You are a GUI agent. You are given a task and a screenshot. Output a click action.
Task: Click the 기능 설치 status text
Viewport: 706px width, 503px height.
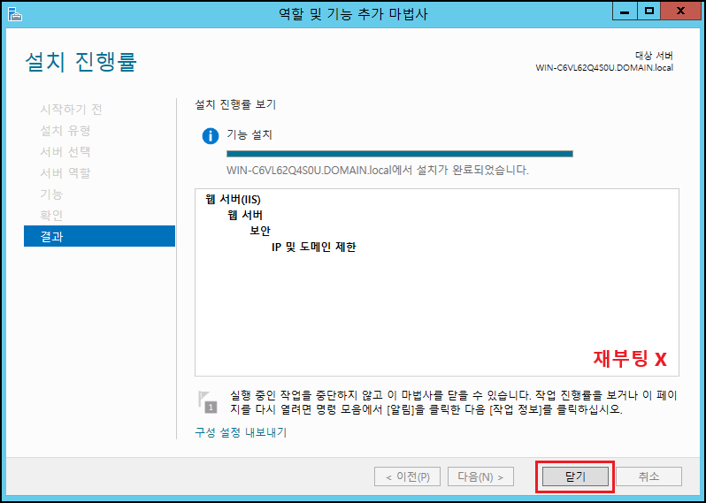click(x=249, y=134)
